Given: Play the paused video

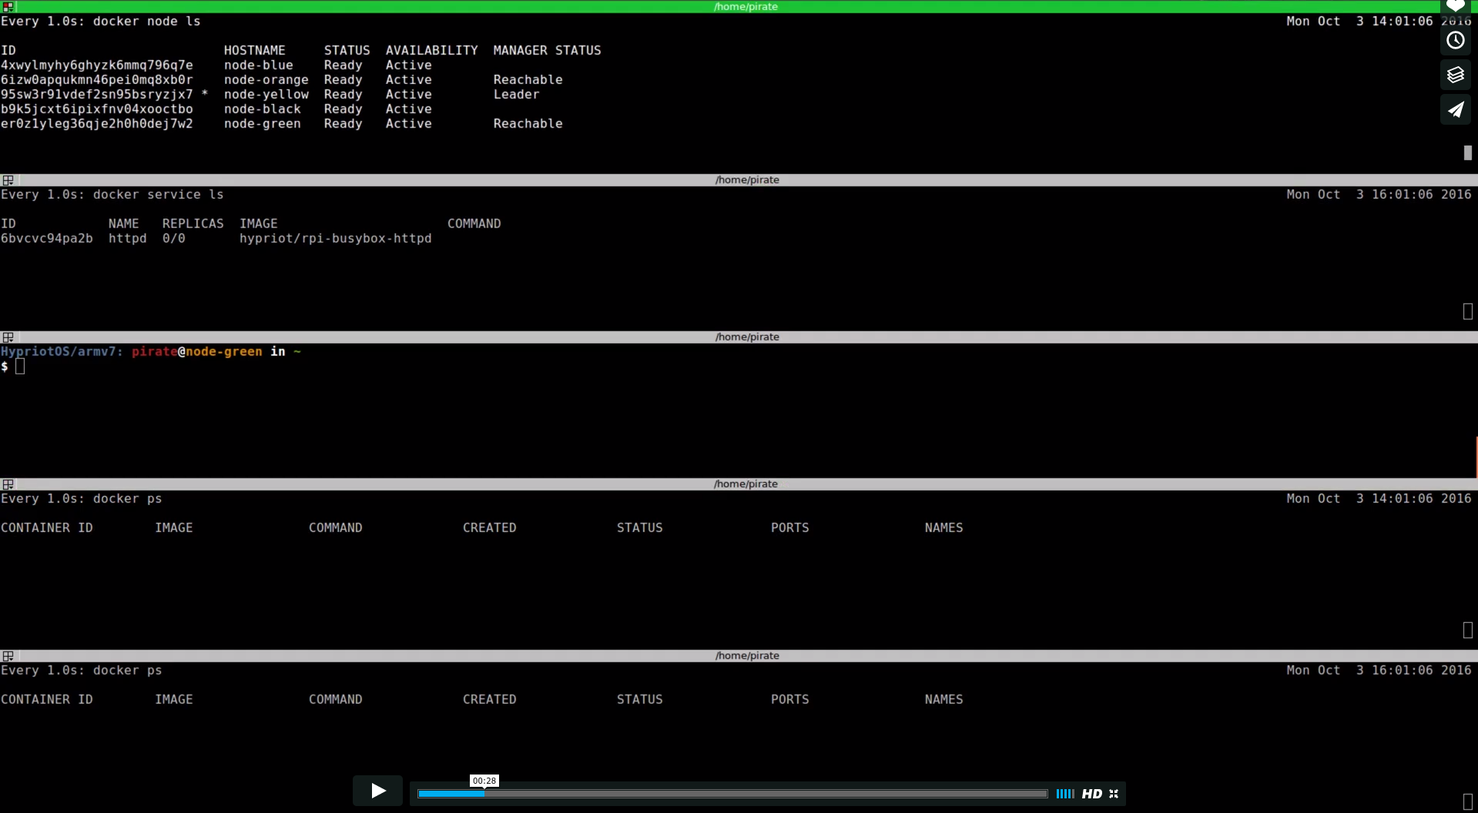Looking at the screenshot, I should pyautogui.click(x=377, y=791).
